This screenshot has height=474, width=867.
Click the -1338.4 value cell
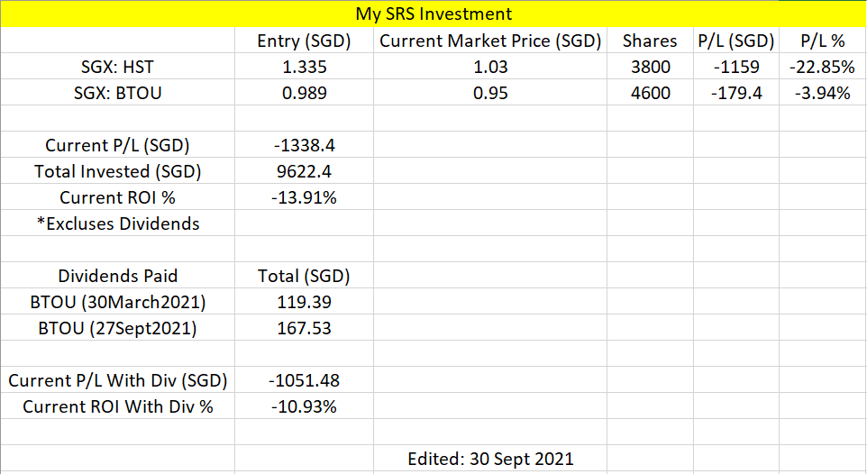coord(304,145)
